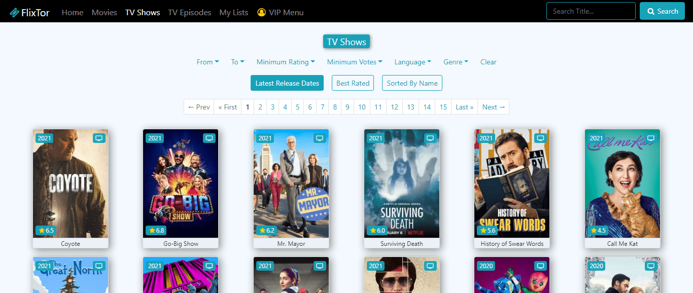Click the 6.2 star rating badge on Mr. Mayor

(x=266, y=230)
